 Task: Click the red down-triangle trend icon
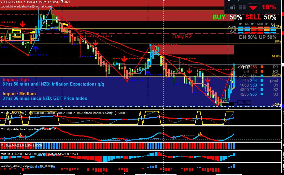253,8
